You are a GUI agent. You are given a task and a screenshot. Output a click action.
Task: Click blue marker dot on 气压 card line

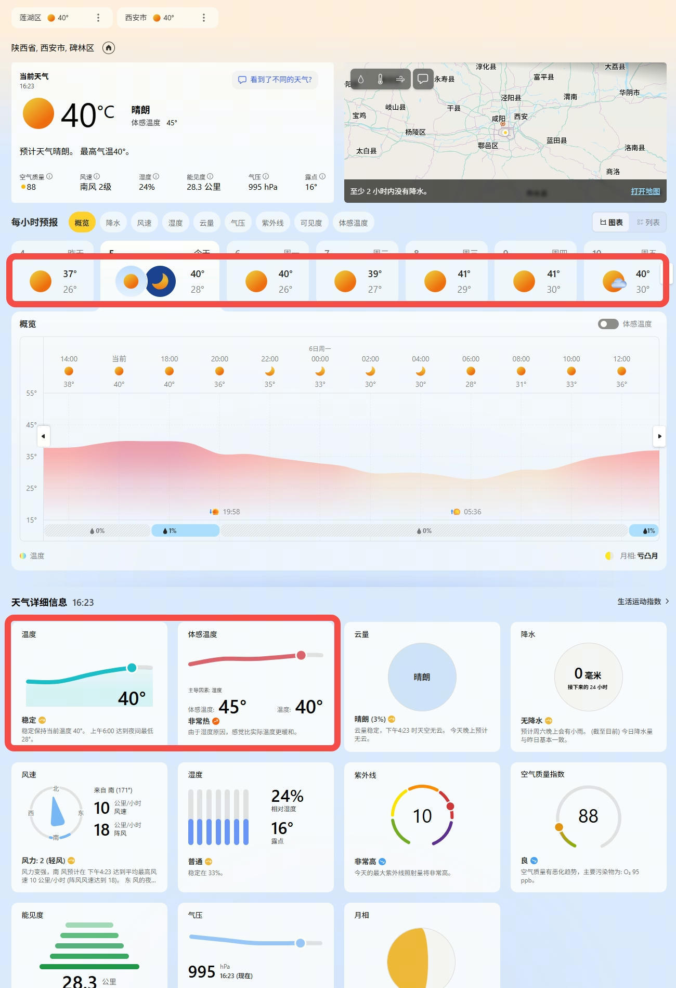300,943
